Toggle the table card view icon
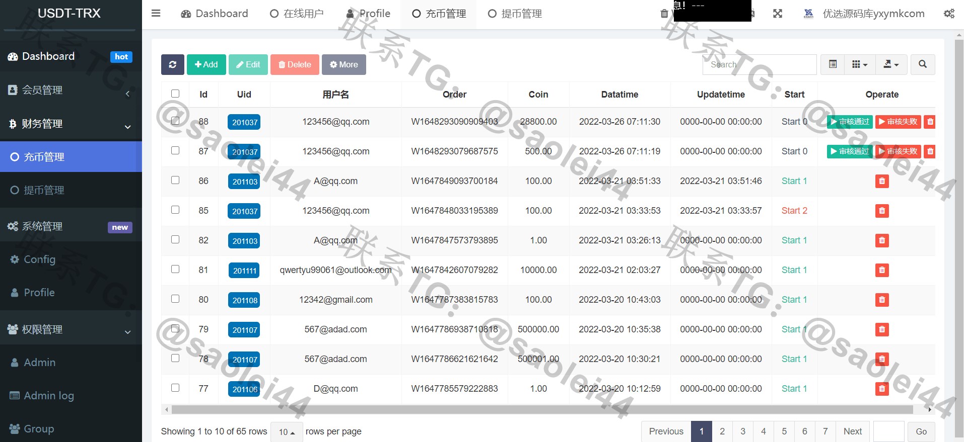964x442 pixels. click(x=833, y=64)
